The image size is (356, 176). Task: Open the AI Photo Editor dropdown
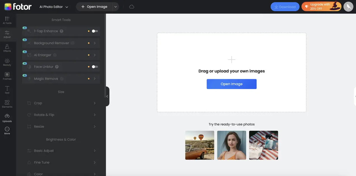54,7
